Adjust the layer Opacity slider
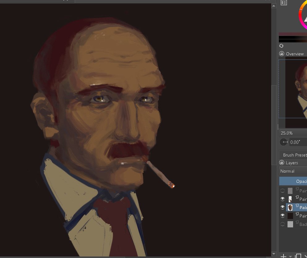Viewport: 307px width, 258px height. [x=293, y=181]
